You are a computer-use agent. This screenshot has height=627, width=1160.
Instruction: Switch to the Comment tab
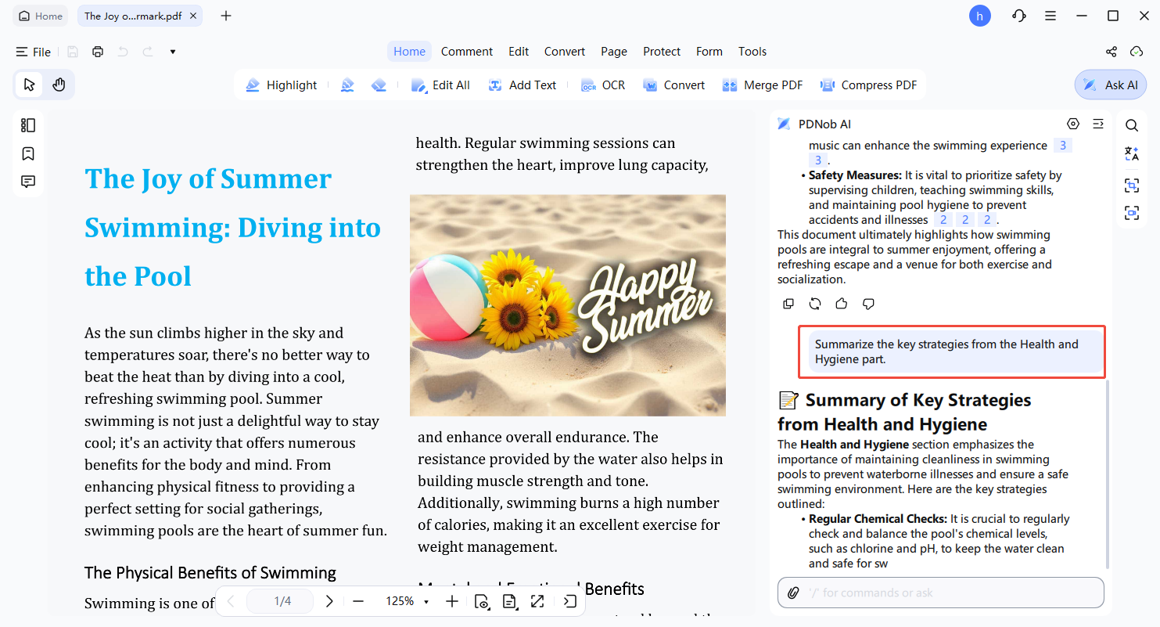(466, 52)
